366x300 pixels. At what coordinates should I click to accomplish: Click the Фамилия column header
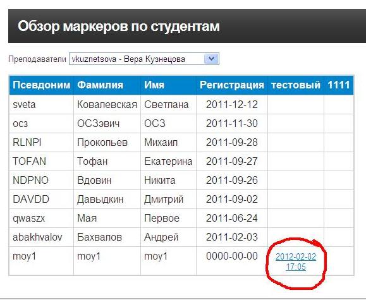(107, 85)
